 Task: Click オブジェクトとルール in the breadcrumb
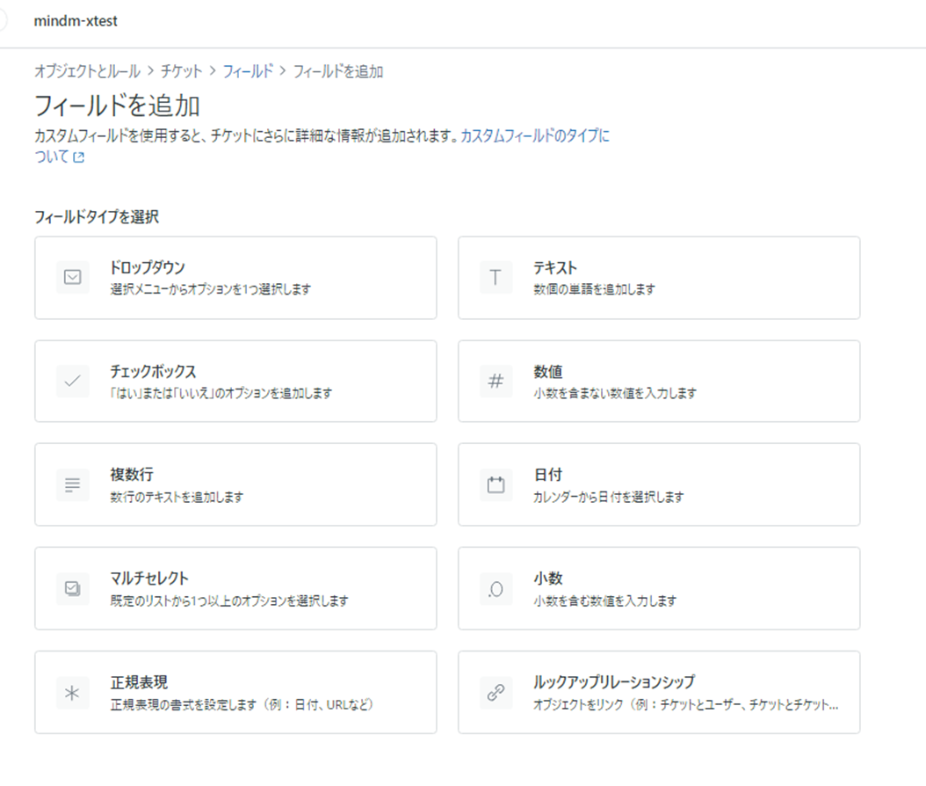pyautogui.click(x=88, y=71)
